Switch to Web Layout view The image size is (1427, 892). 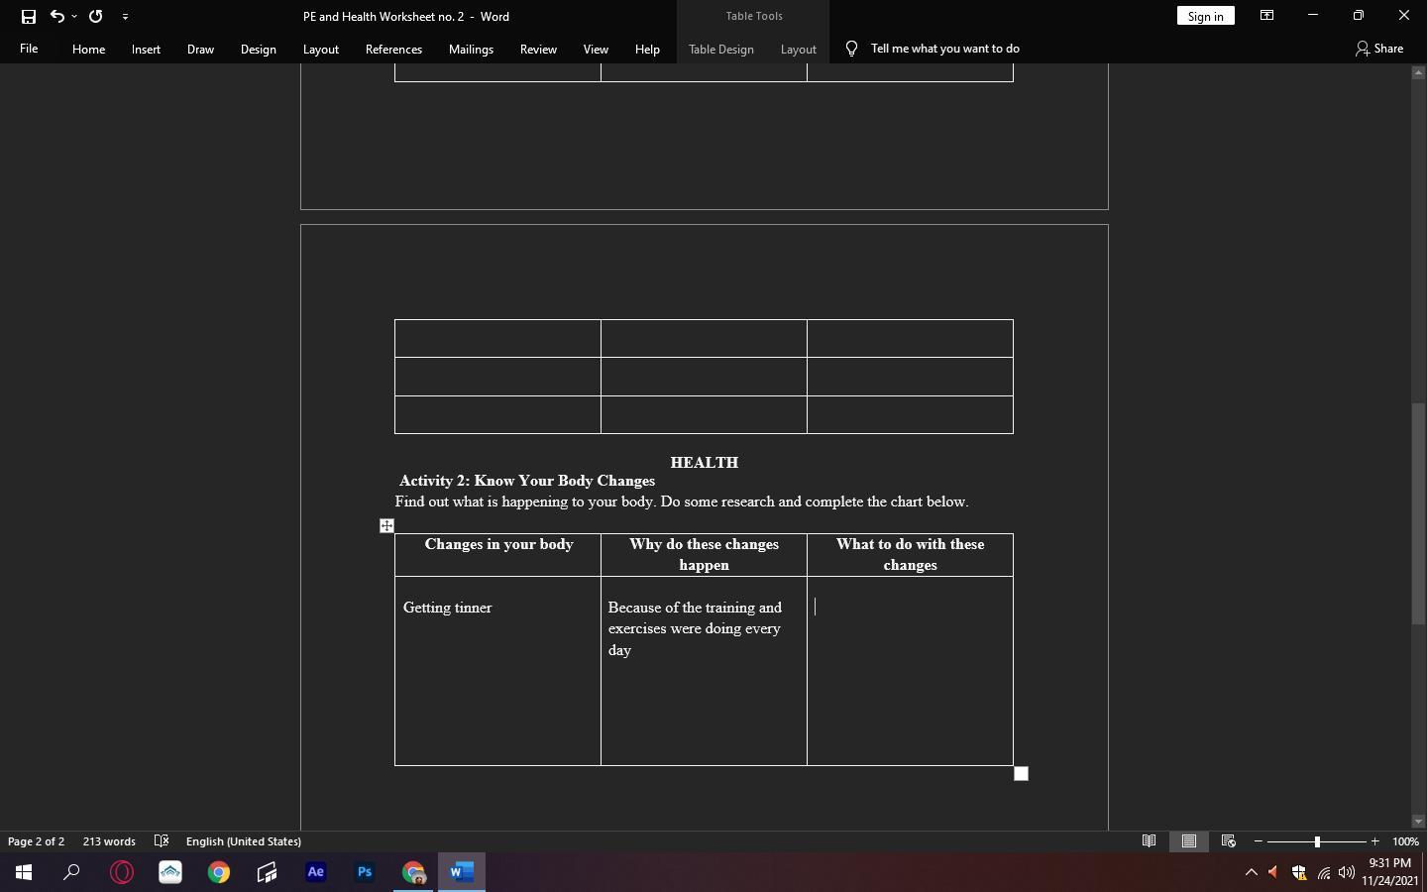1228,841
